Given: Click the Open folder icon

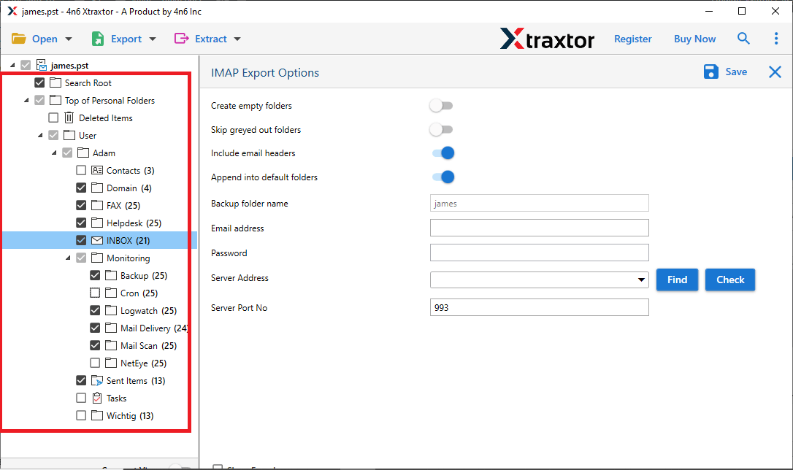Looking at the screenshot, I should pos(20,38).
